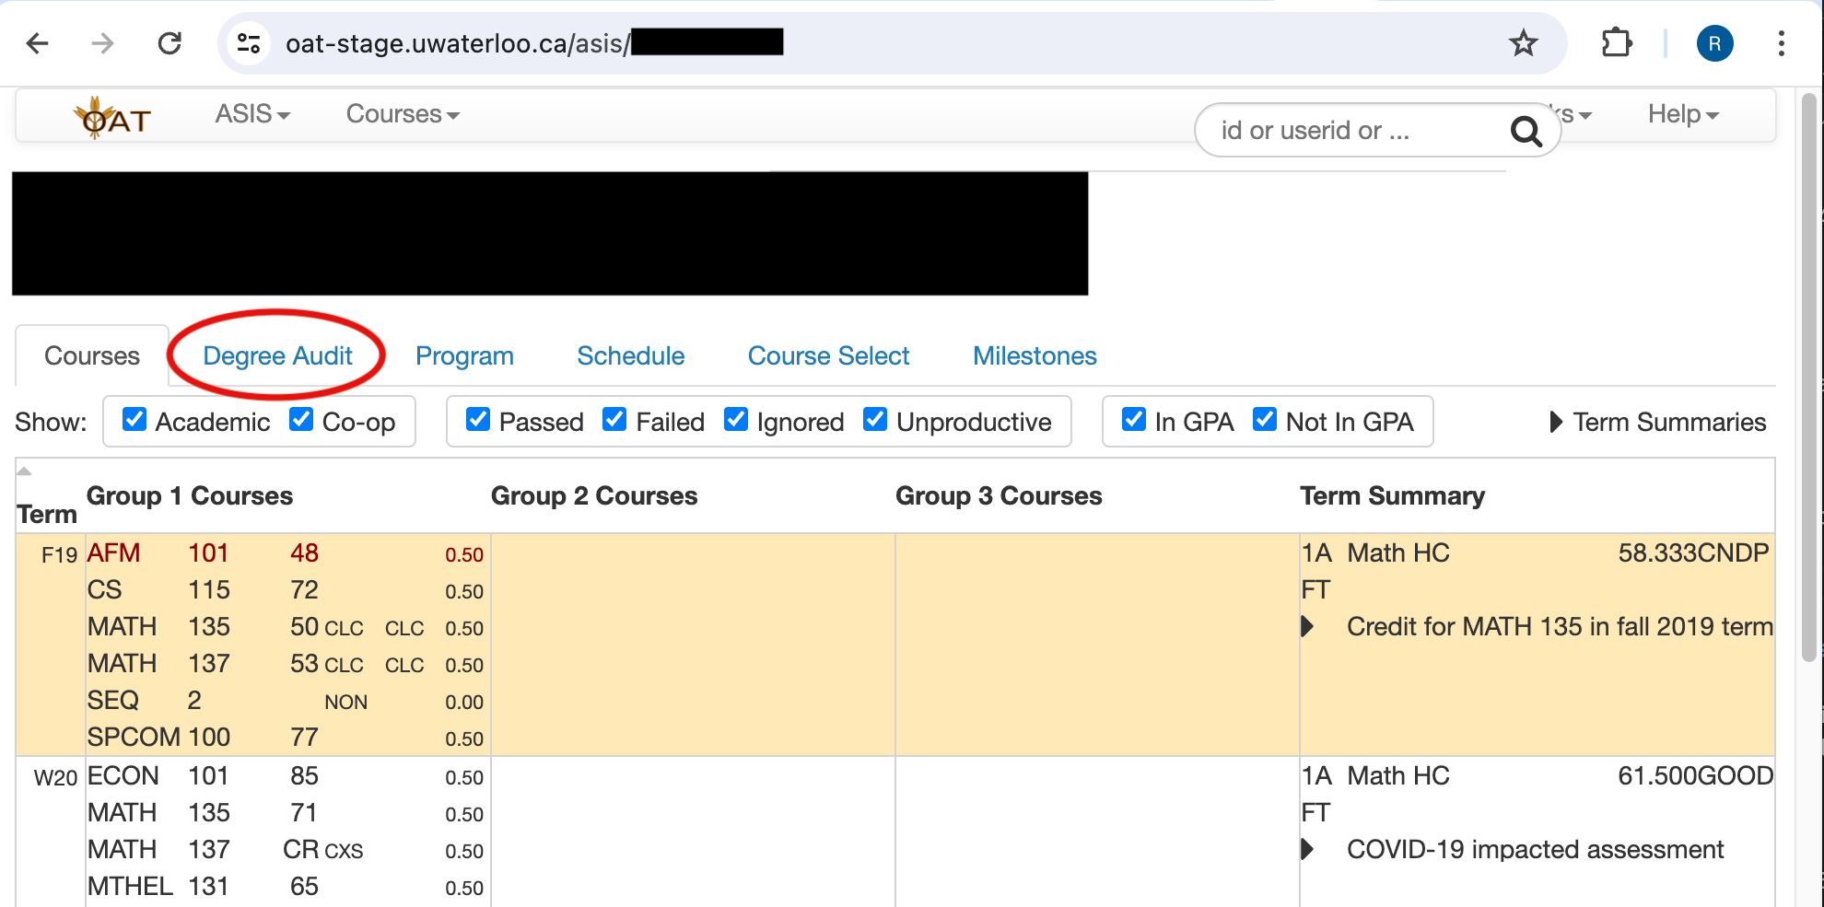Open the Help dropdown
Viewport: 1824px width, 907px height.
coord(1680,114)
